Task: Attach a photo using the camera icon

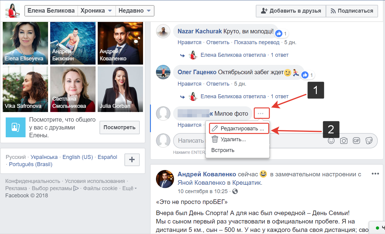Action: tap(344, 140)
